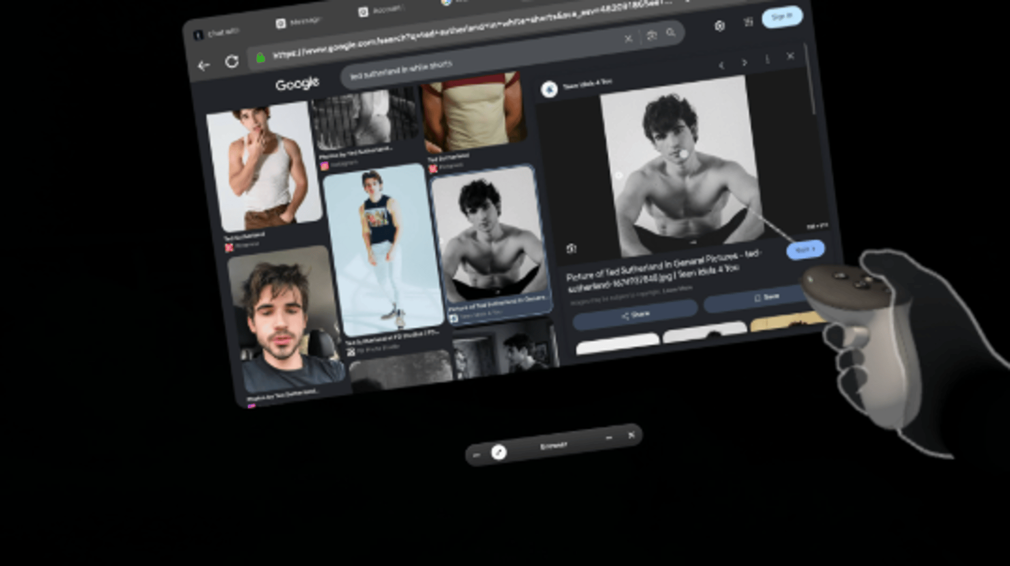
Task: Clear the Google search box with X
Action: [628, 38]
